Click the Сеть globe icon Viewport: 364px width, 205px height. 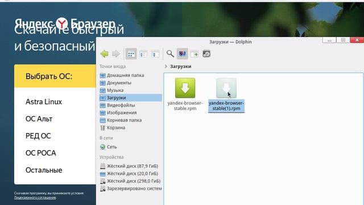click(x=102, y=147)
